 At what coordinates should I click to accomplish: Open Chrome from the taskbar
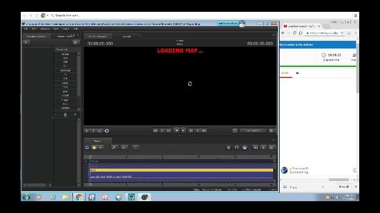pyautogui.click(x=79, y=197)
